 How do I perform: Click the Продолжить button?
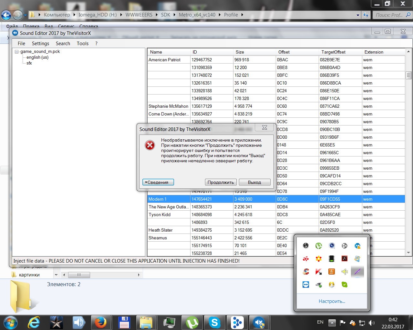(221, 182)
